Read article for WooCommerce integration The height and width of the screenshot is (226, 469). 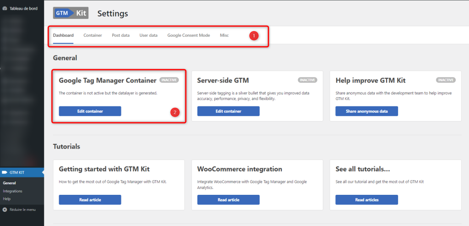229,200
